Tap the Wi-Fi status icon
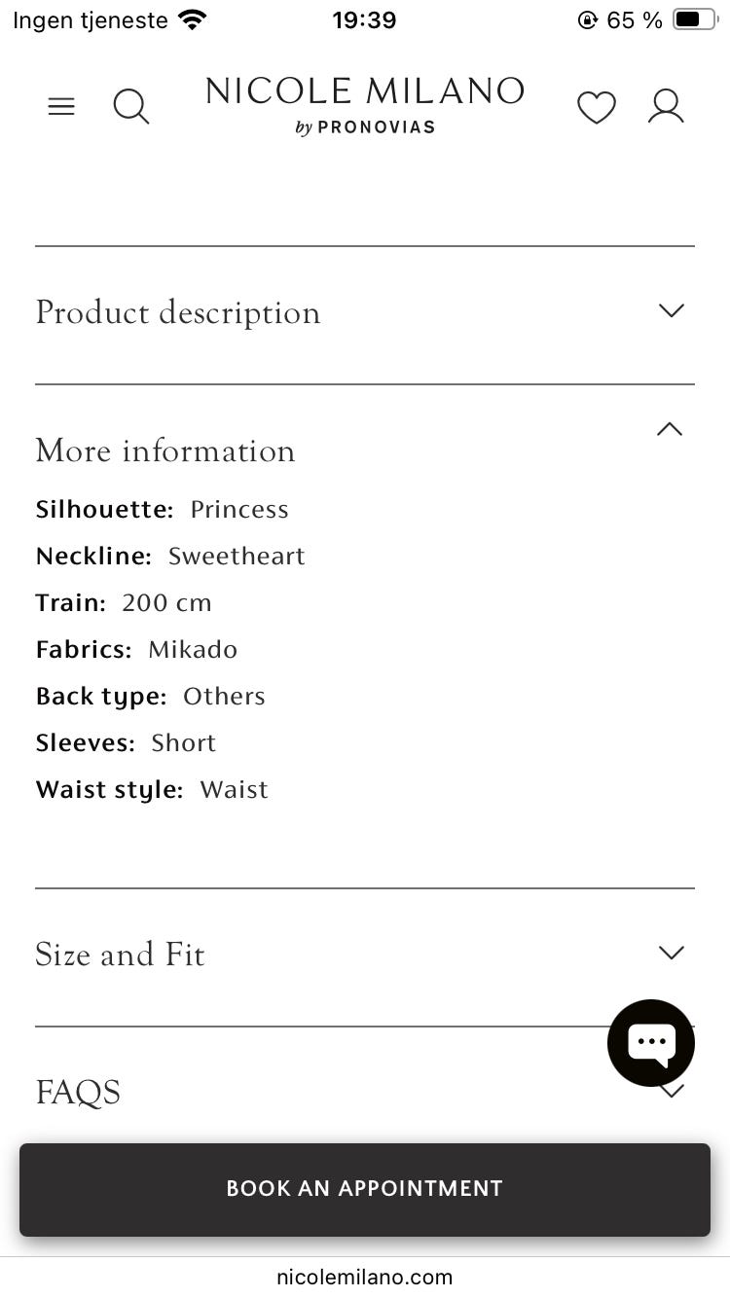 (x=193, y=20)
